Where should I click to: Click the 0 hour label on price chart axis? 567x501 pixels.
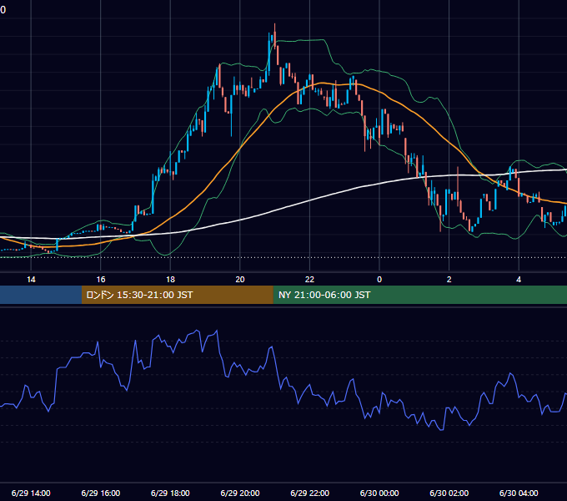click(x=379, y=280)
